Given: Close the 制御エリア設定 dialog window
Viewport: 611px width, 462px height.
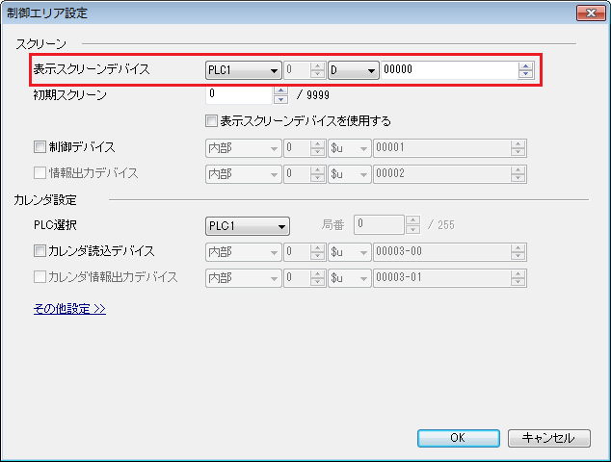Looking at the screenshot, I should coord(589,13).
